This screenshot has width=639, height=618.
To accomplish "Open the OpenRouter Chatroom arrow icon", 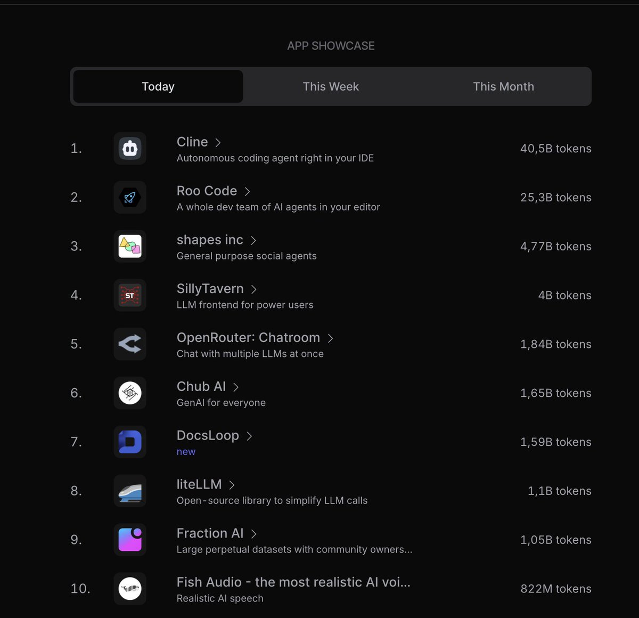I will click(130, 344).
